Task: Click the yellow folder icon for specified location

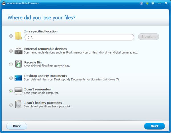Action: click(18, 36)
